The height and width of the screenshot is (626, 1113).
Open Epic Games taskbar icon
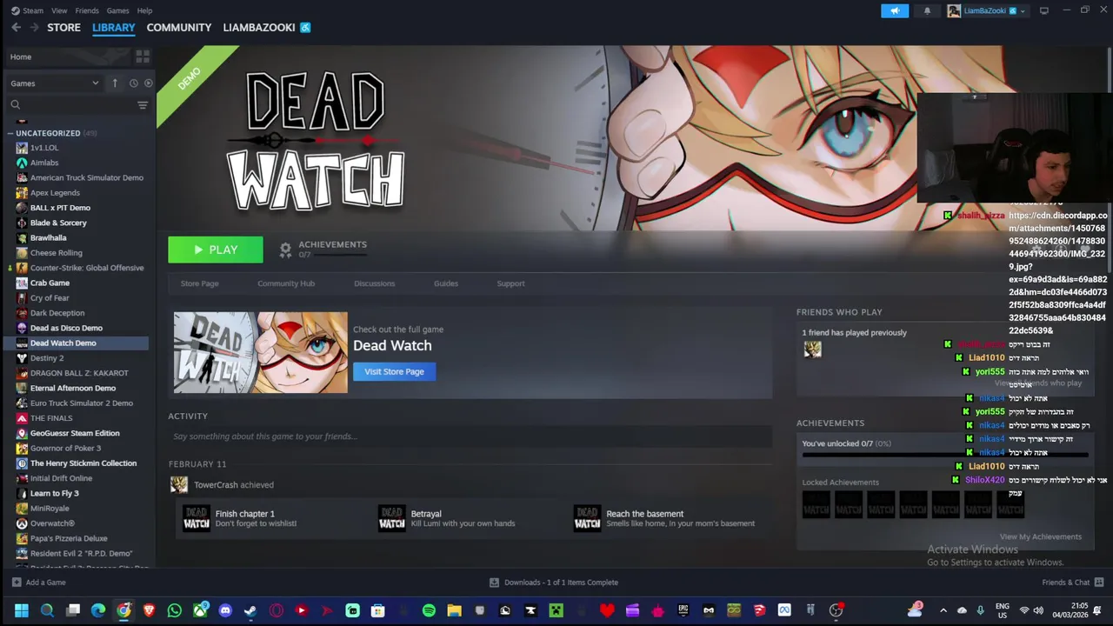tap(683, 610)
